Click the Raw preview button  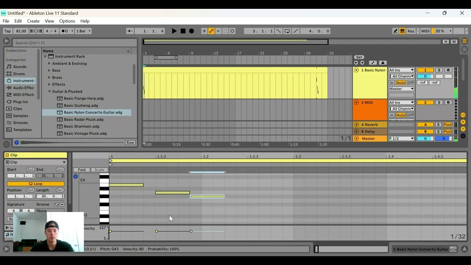coord(130,142)
